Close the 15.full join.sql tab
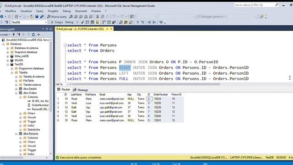This screenshot has height=165, width=293. [x=111, y=29]
